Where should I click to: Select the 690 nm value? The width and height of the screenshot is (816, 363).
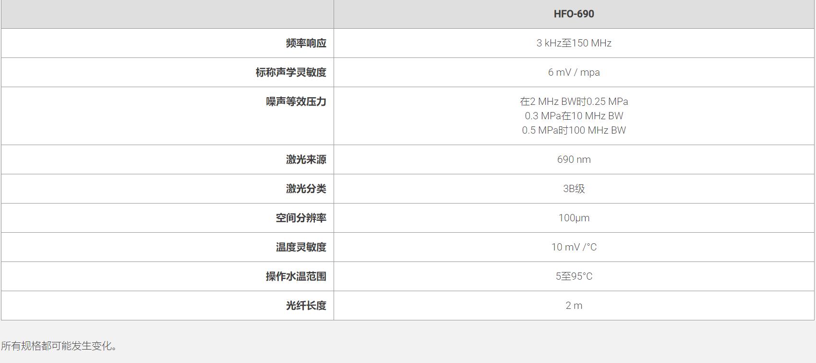coord(574,159)
